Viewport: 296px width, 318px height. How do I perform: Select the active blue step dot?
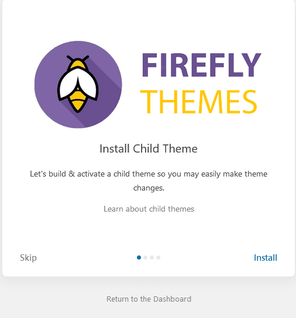click(139, 258)
